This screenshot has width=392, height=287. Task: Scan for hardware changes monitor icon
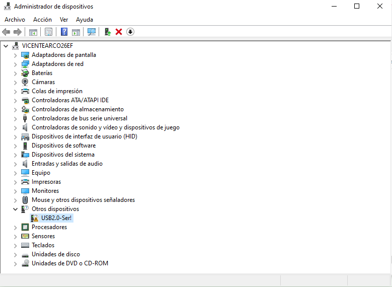92,32
